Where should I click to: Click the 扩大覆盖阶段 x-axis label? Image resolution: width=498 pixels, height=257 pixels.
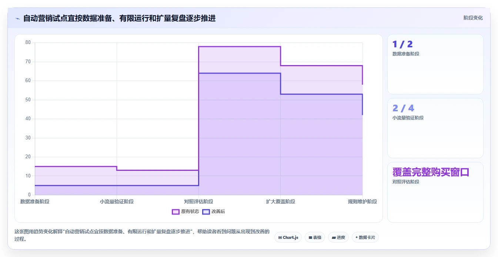280,202
